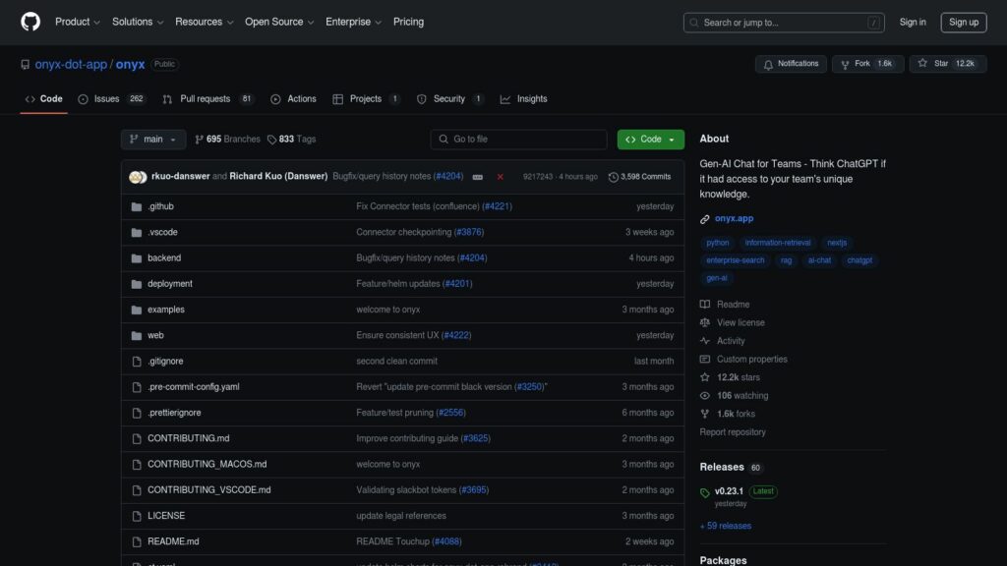Click the backend folder icon
1007x566 pixels.
click(136, 258)
